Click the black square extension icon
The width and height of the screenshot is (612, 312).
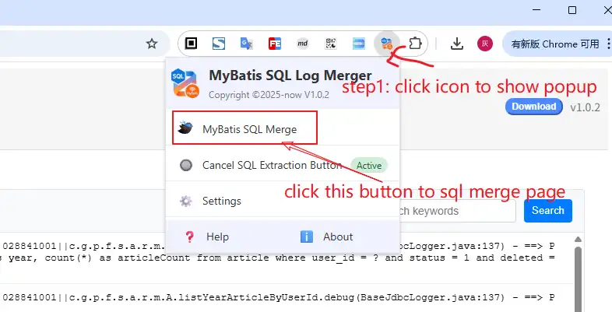point(192,44)
